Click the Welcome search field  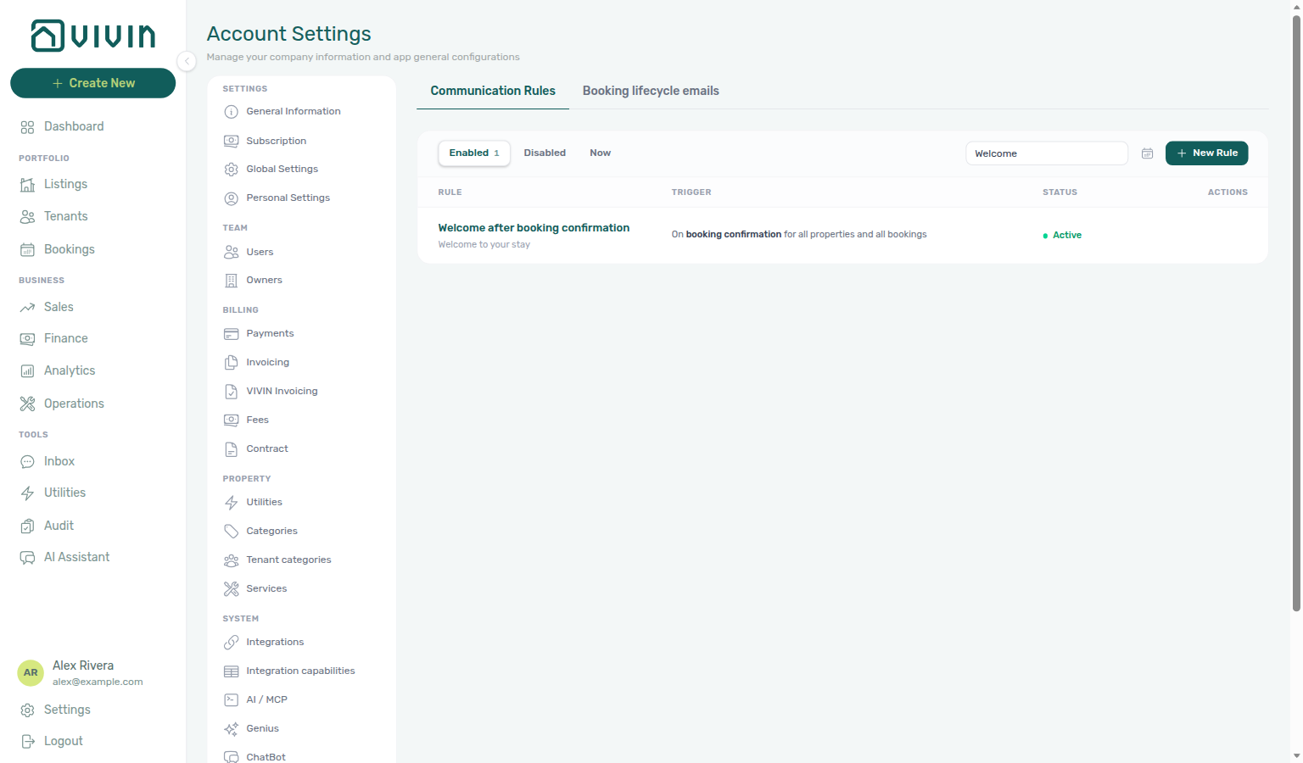click(x=1047, y=153)
